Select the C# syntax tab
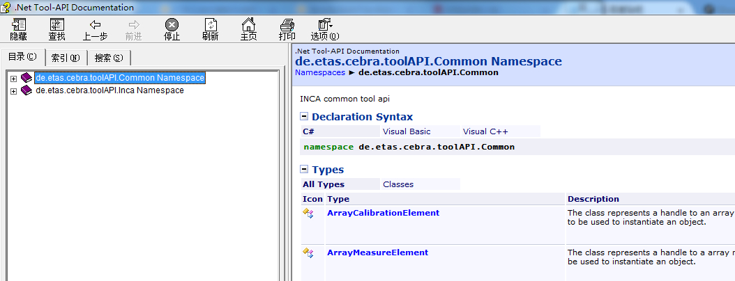Image resolution: width=735 pixels, height=281 pixels. [340, 131]
